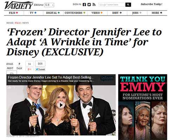174x140 pixels.
Task: Click the Subscribe Today link
Action: point(152,4)
